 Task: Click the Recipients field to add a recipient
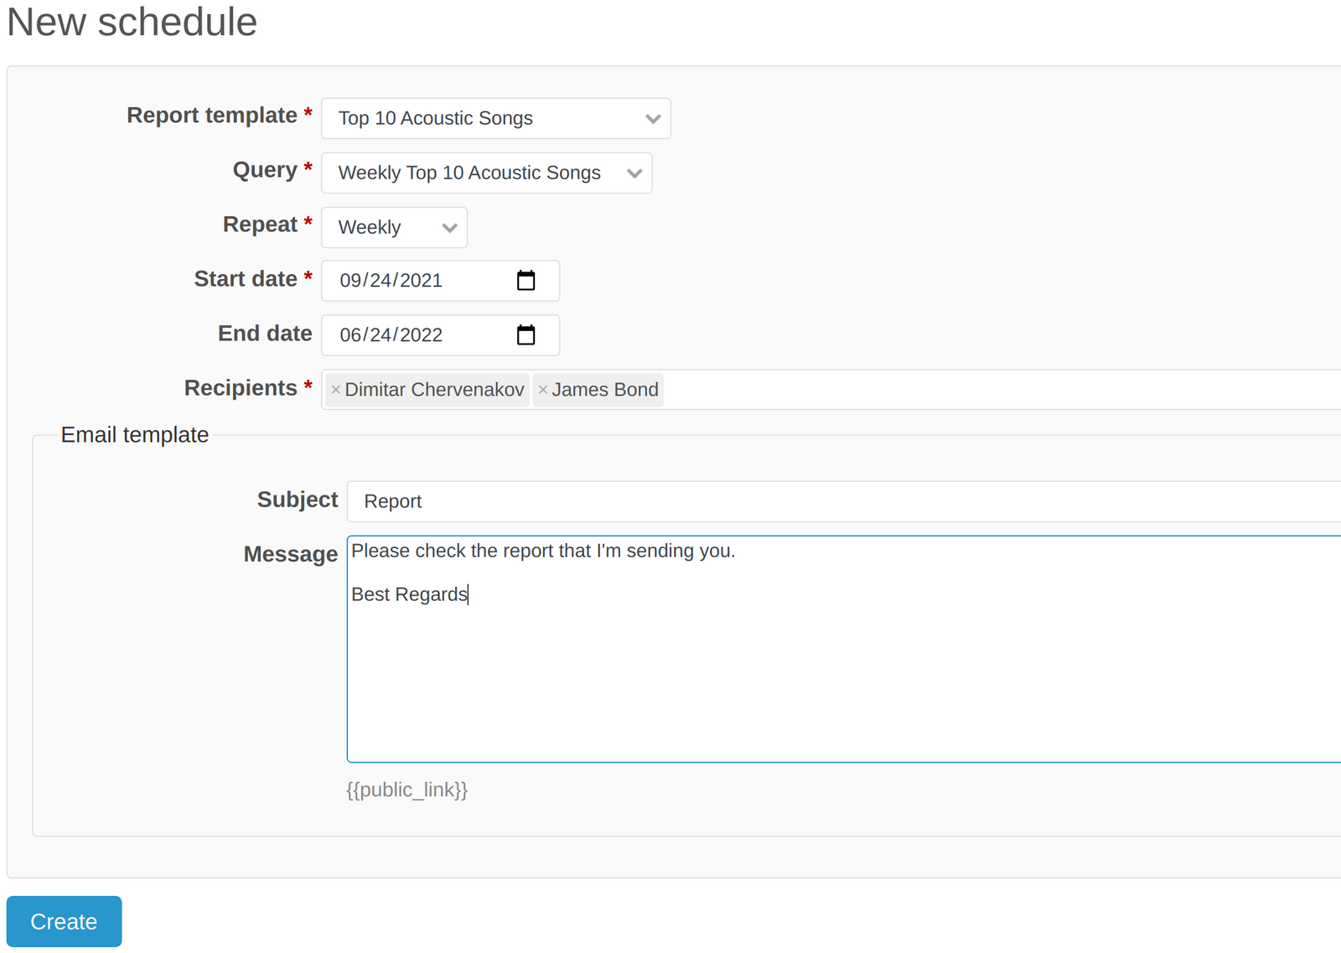(922, 389)
